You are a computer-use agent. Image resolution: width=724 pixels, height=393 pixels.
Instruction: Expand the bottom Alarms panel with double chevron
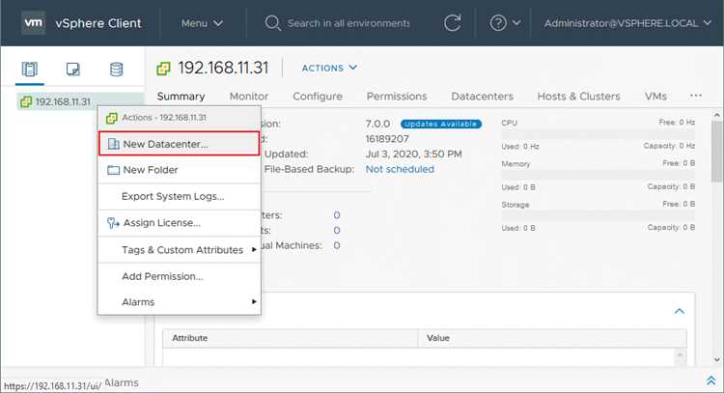pos(711,380)
